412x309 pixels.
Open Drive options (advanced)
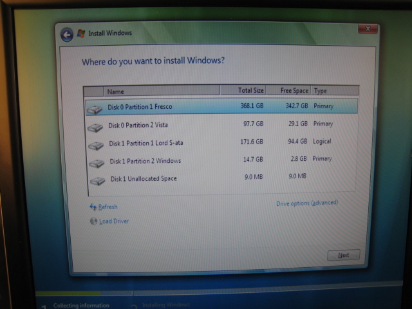[307, 203]
